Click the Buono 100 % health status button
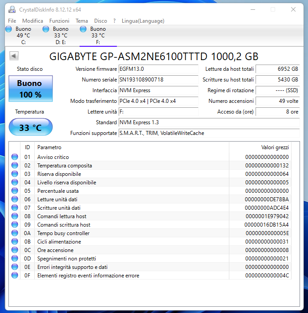Screen dimensions: 308x313 coord(31,89)
